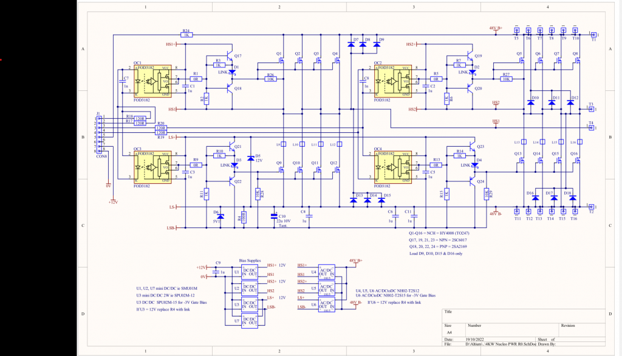Image resolution: width=622 pixels, height=356 pixels.
Task: Click the 48V B+ net label at top
Action: point(496,28)
